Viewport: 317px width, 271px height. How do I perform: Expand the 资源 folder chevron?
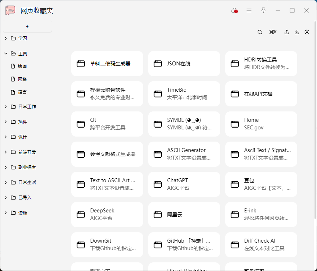[x=6, y=213]
